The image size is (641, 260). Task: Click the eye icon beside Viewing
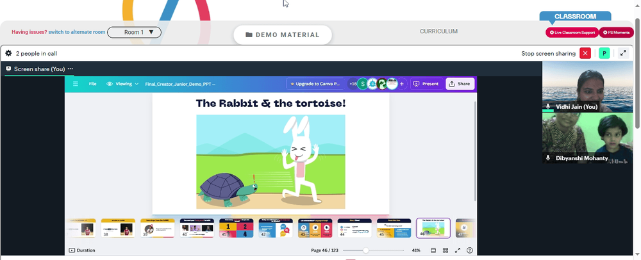point(110,84)
